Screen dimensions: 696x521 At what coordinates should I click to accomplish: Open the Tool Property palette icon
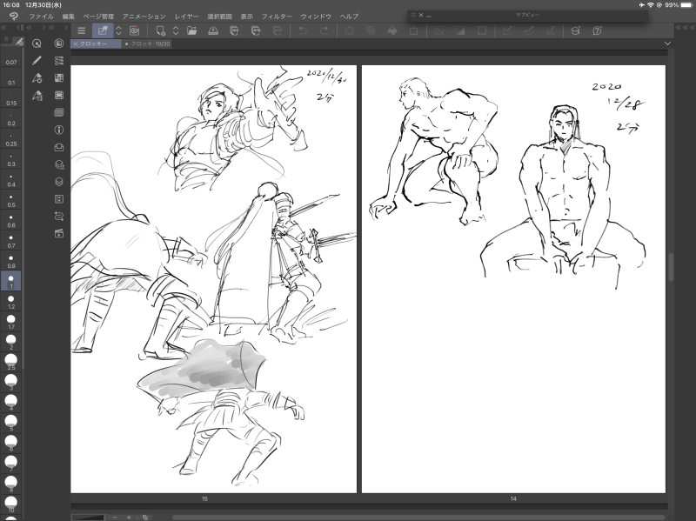point(37,78)
